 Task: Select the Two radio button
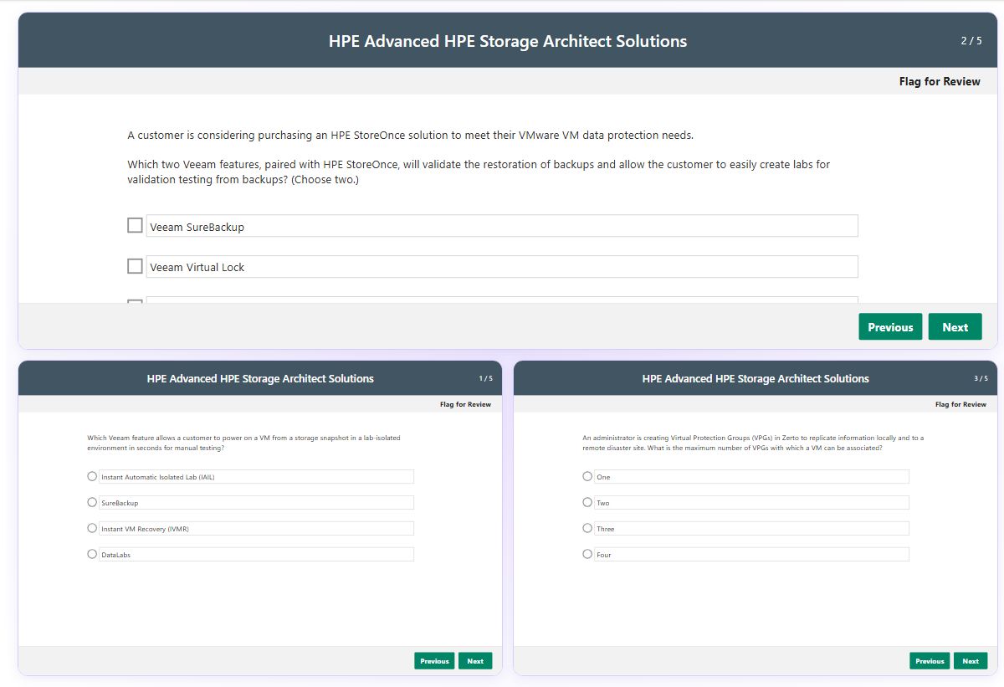tap(587, 502)
